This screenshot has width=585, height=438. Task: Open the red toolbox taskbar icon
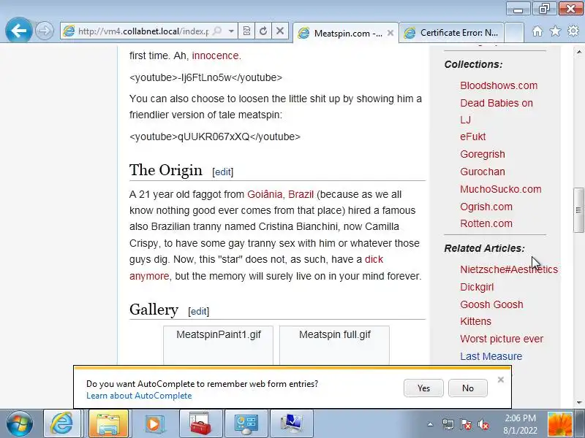[x=200, y=424]
